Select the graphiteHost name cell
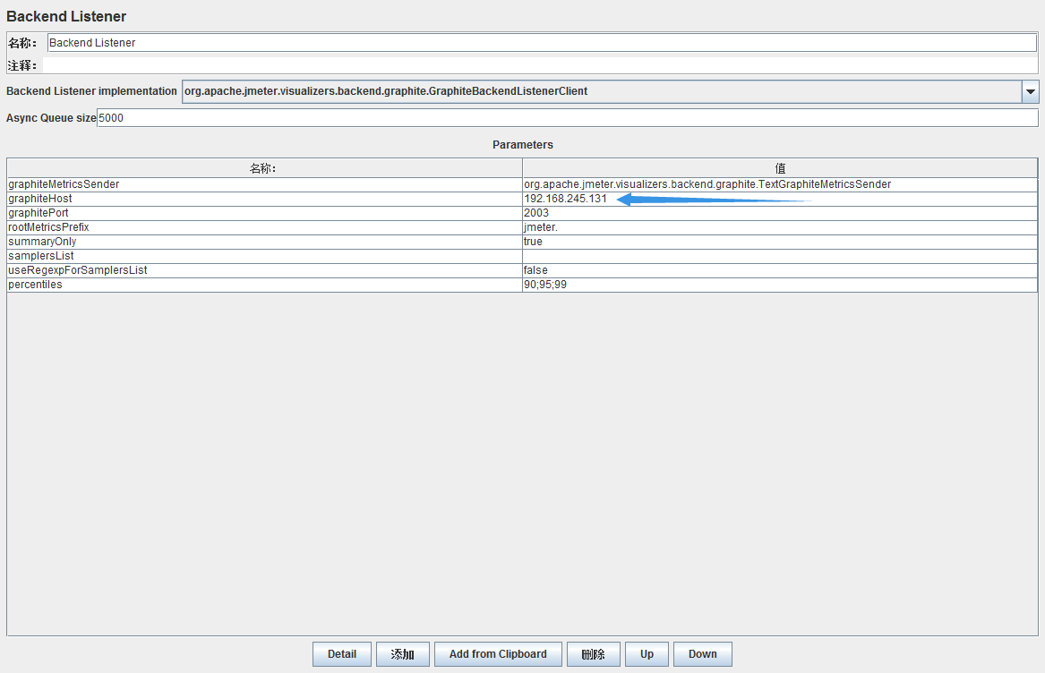The image size is (1045, 673). (264, 199)
